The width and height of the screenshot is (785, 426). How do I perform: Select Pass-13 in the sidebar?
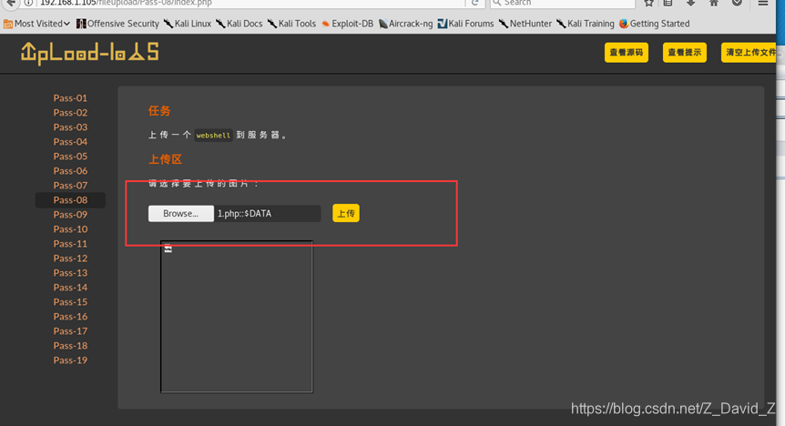(70, 273)
